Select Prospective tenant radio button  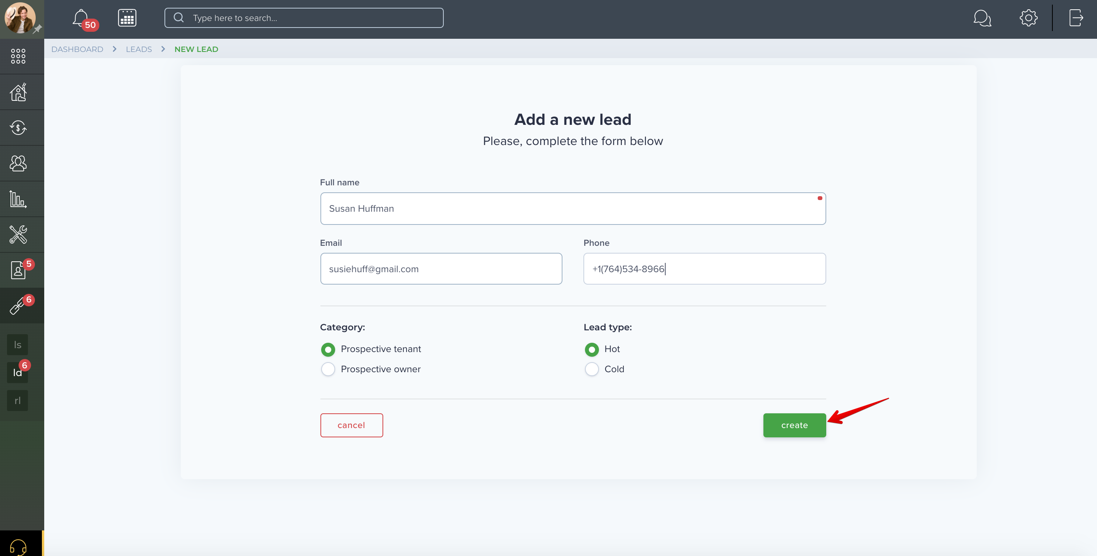328,349
